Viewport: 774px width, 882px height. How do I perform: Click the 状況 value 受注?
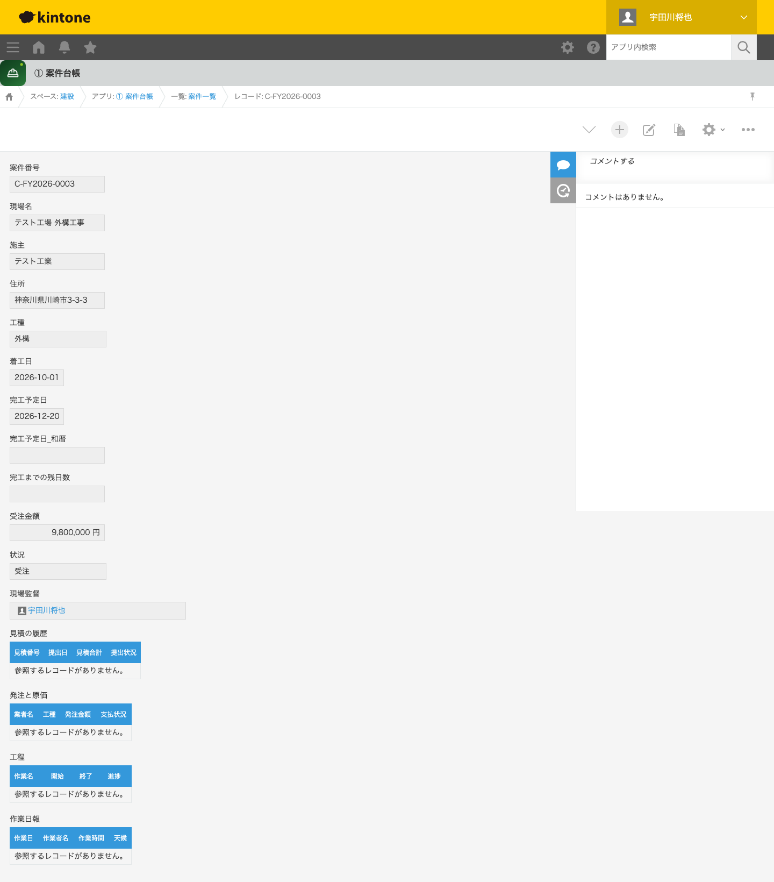click(58, 571)
